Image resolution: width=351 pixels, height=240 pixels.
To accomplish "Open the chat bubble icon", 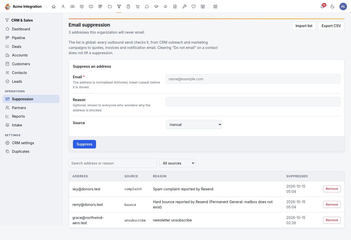I will click(147, 7).
